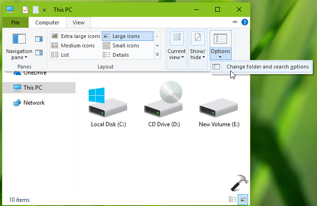Select the Local Disk (C:) drive icon
Image resolution: width=317 pixels, height=206 pixels.
tap(107, 102)
